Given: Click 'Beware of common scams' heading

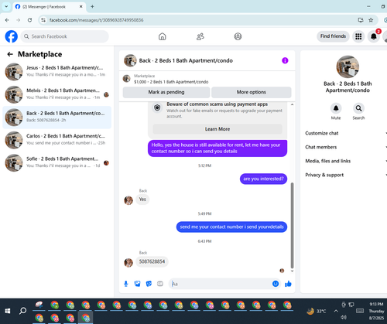Looking at the screenshot, I should click(217, 104).
